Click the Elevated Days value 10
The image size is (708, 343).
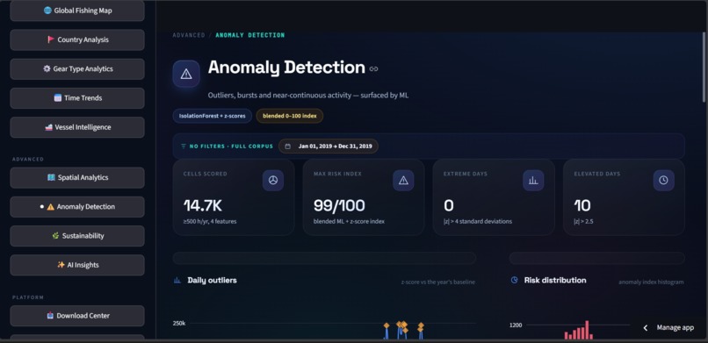[x=582, y=205]
